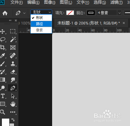
Task: Open the 图像(I) menu
Action: point(50,2)
